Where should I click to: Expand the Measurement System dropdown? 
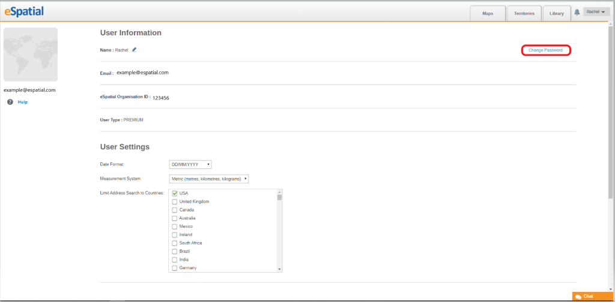[x=208, y=179]
